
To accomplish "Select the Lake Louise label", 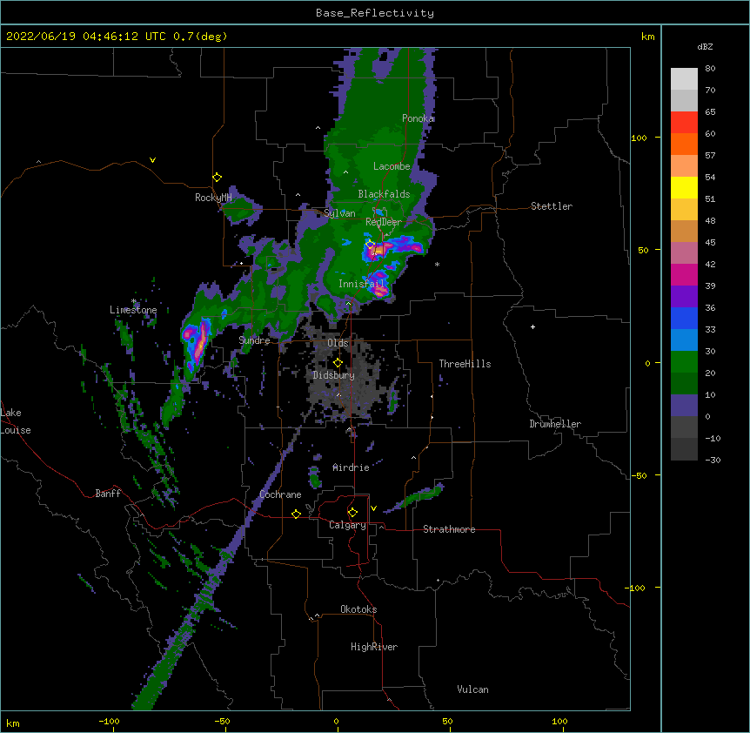I will coord(15,421).
